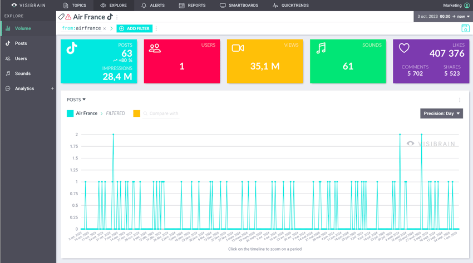Click the heart icon on Likes card

point(404,48)
